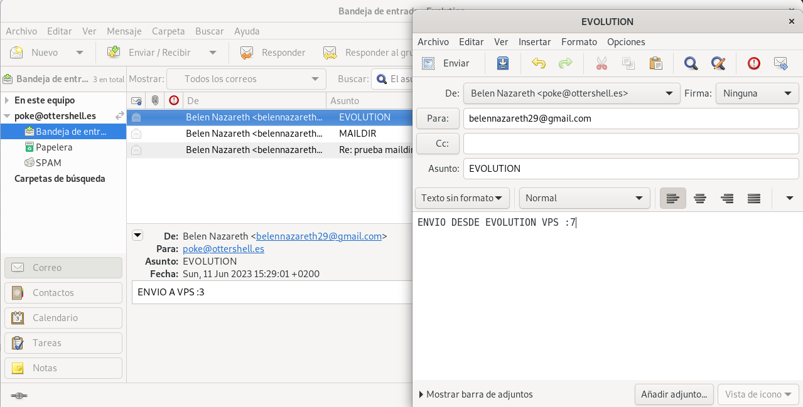Open Find with the magnifier icon

tap(691, 63)
